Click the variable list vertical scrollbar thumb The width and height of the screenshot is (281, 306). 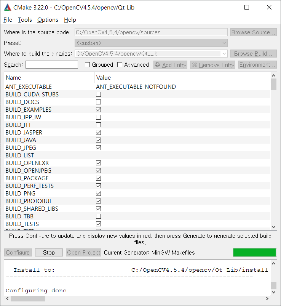(273, 85)
